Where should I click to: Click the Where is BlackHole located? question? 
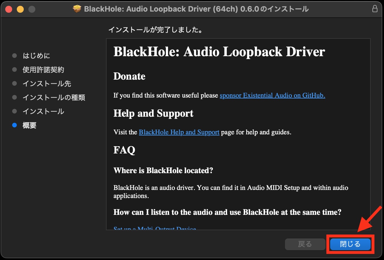coord(163,171)
